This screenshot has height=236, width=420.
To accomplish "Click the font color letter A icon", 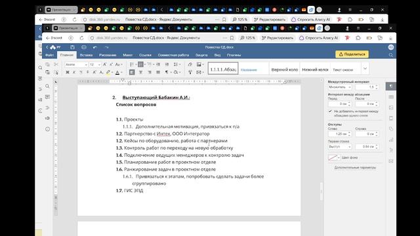I will coord(117,72).
